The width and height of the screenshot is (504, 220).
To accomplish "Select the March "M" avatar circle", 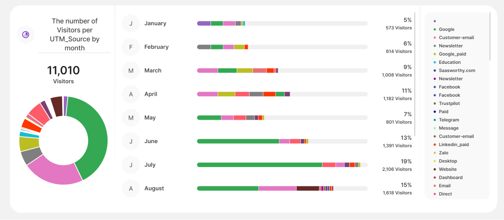I will tap(131, 71).
